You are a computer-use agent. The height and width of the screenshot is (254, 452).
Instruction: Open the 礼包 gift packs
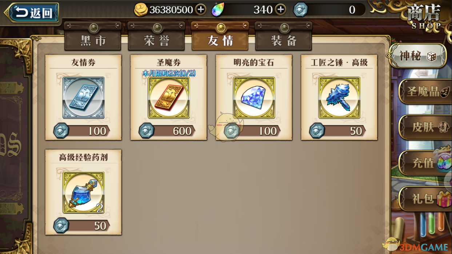pyautogui.click(x=425, y=198)
